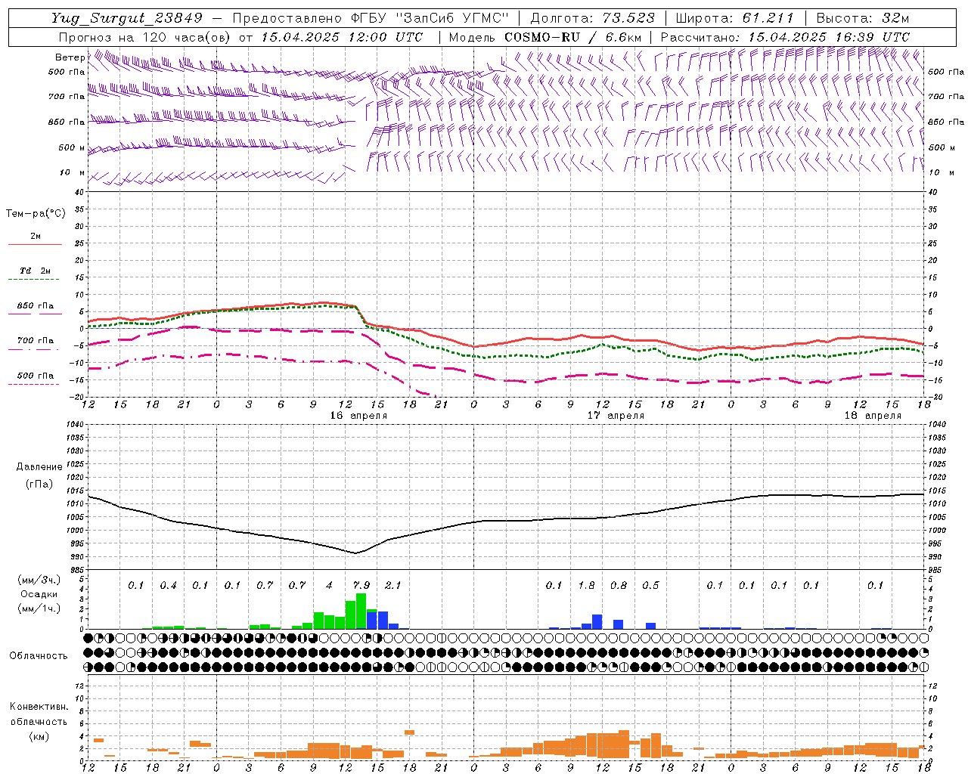Screen dimensions: 968x774
Task: Click the 700 гПа entry in temperature legend
Action: click(36, 341)
